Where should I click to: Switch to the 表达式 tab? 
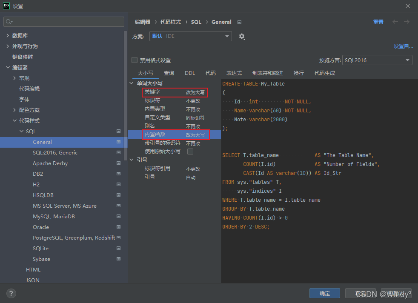(234, 73)
